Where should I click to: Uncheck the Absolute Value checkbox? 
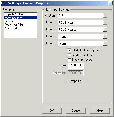click(x=69, y=60)
